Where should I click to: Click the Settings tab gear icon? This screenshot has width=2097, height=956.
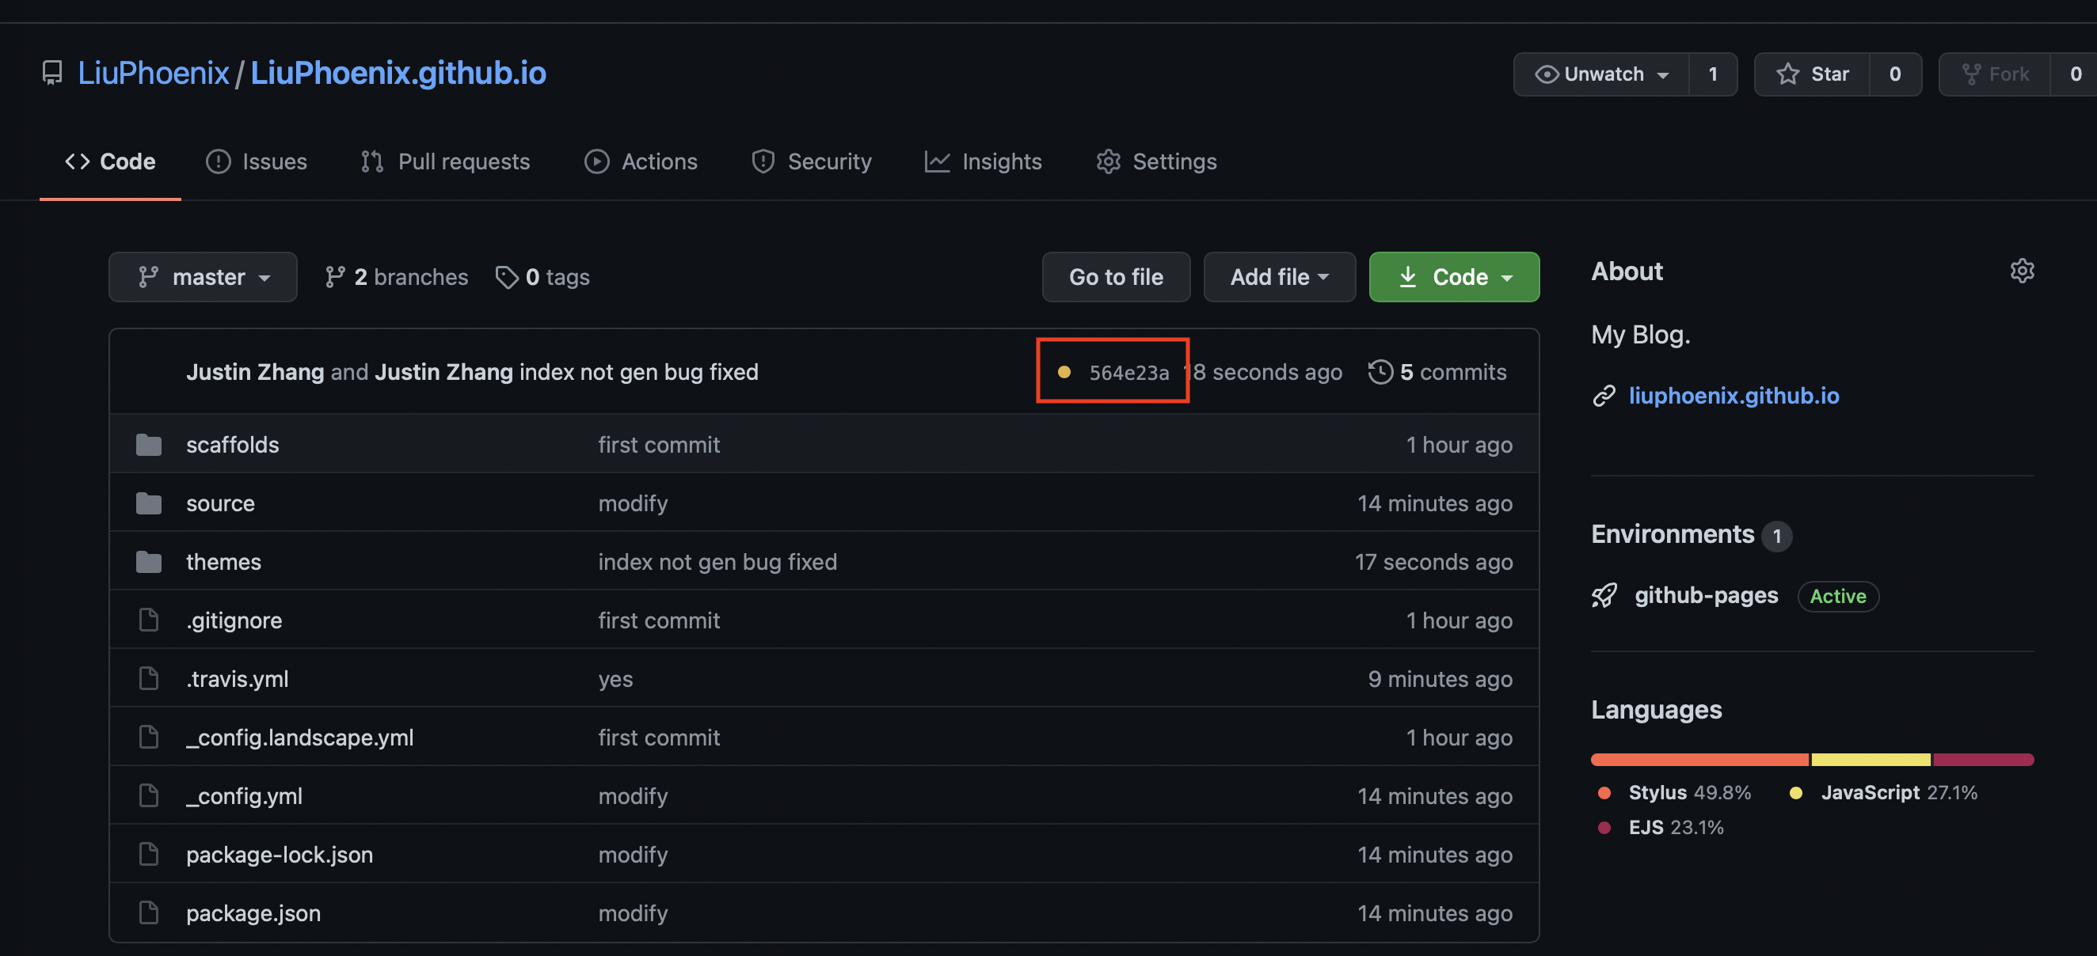(x=1108, y=161)
